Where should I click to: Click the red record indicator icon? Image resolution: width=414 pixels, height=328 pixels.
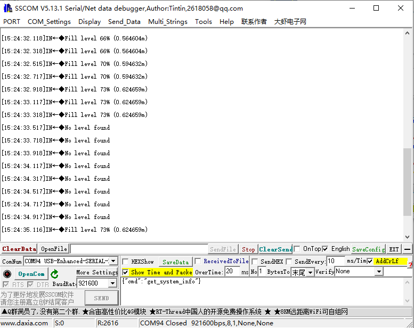click(x=7, y=274)
